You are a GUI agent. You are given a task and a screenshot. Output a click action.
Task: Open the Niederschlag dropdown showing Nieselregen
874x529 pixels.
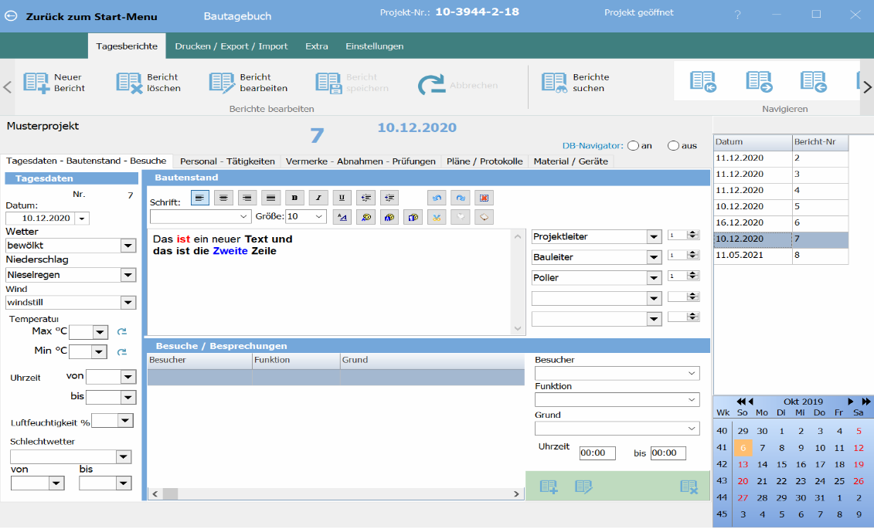pos(128,275)
